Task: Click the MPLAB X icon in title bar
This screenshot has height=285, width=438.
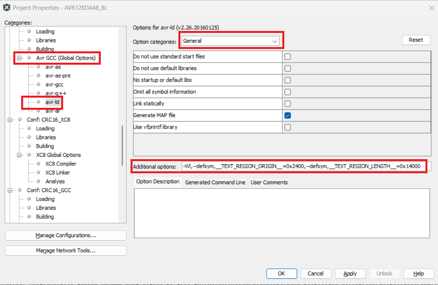Action: coord(7,7)
